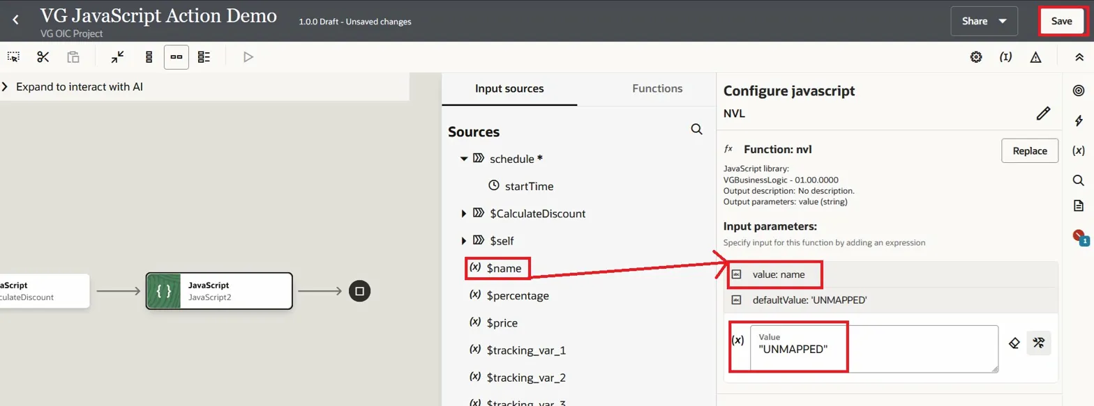The height and width of the screenshot is (406, 1094).
Task: Click the run play icon in toolbar
Action: point(248,57)
